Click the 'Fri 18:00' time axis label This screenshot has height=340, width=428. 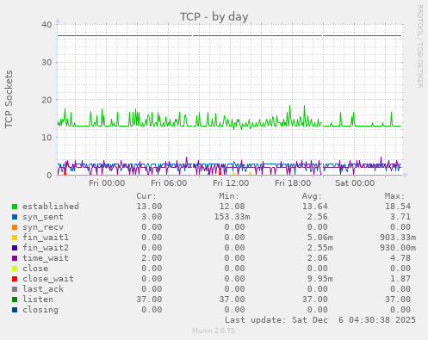pyautogui.click(x=293, y=183)
